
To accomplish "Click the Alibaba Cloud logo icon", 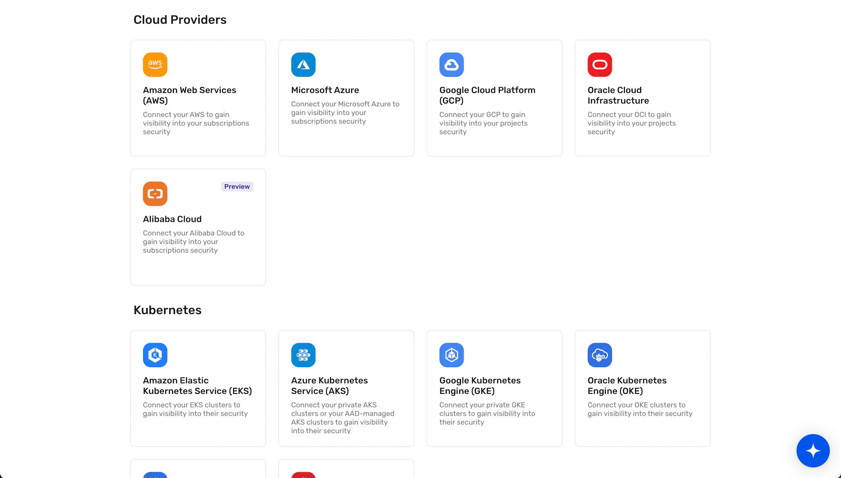I will point(155,194).
